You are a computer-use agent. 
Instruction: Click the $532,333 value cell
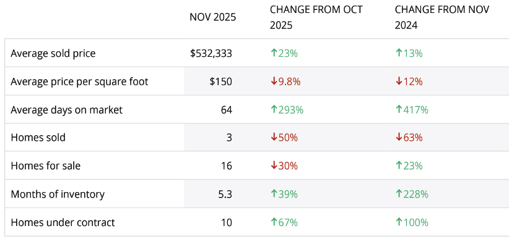click(211, 53)
